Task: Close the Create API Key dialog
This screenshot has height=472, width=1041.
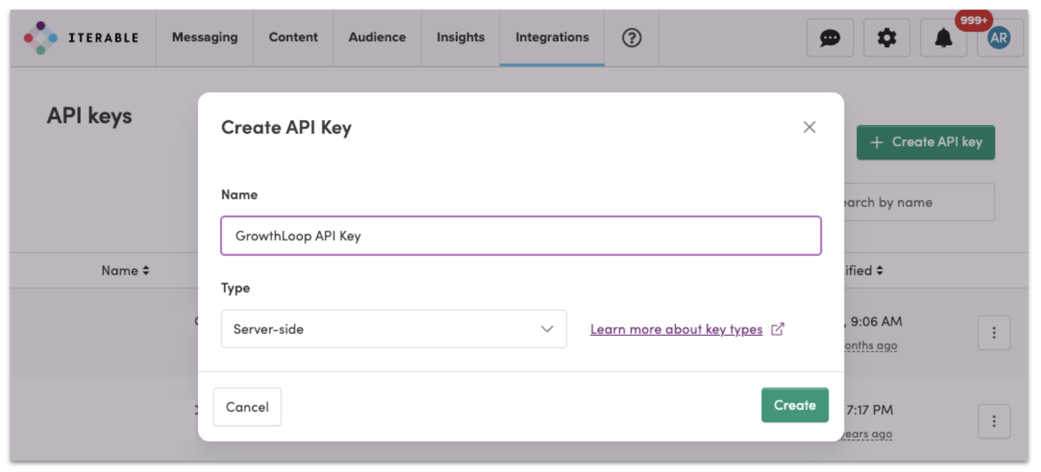Action: pos(809,127)
